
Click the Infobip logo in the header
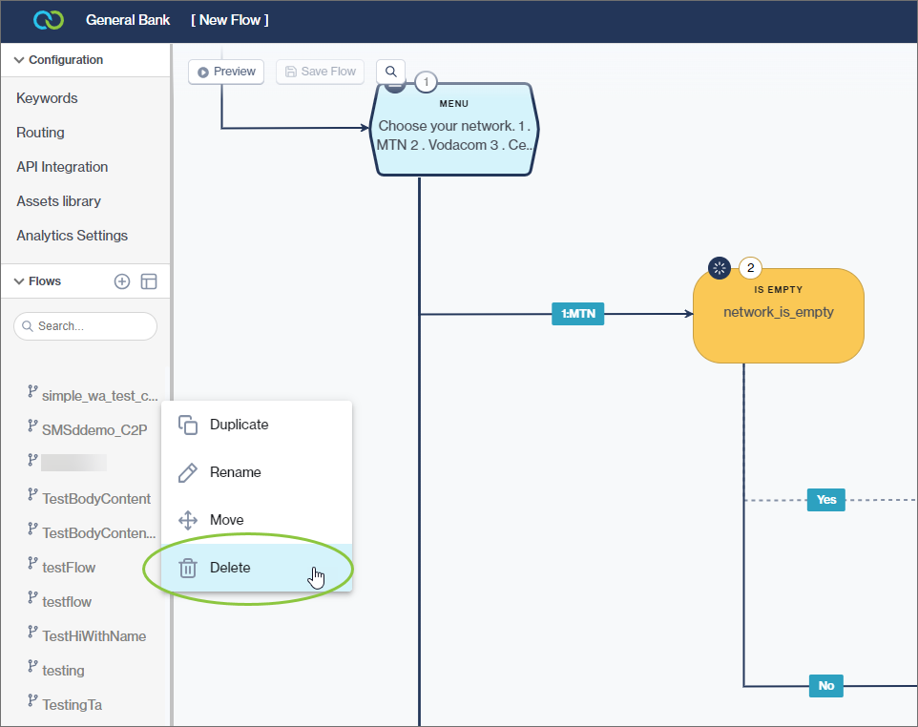pyautogui.click(x=48, y=19)
